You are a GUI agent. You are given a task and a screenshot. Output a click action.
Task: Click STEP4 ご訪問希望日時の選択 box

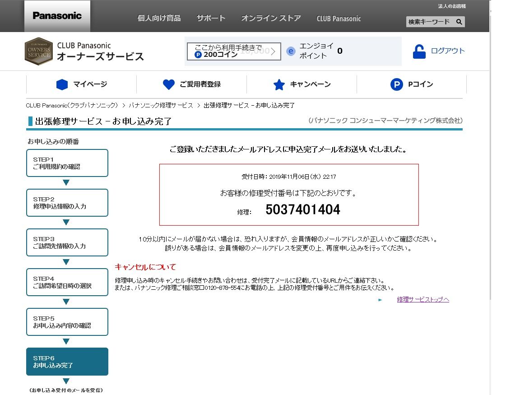pyautogui.click(x=67, y=282)
